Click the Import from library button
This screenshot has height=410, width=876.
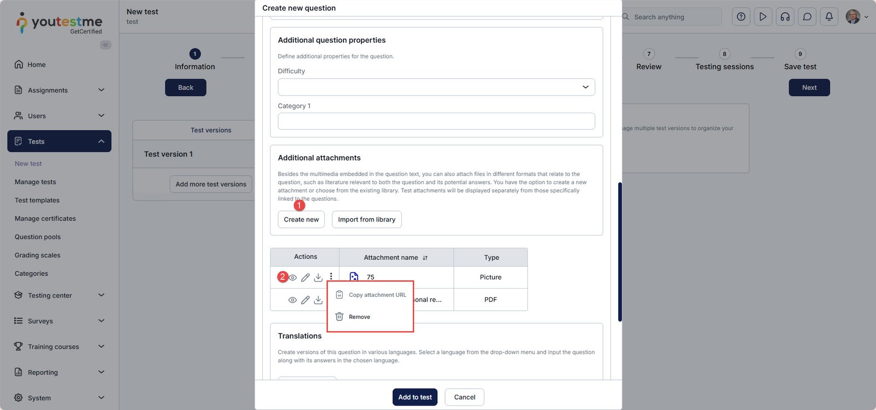point(367,220)
